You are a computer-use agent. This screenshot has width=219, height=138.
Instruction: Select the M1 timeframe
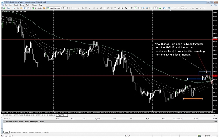[175, 8]
